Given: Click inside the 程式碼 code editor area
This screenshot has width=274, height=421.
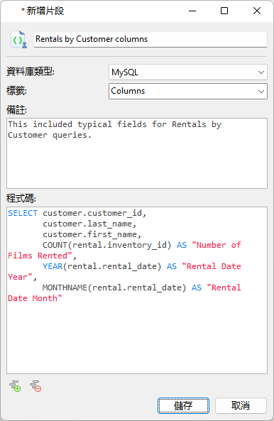Looking at the screenshot, I should (x=137, y=290).
